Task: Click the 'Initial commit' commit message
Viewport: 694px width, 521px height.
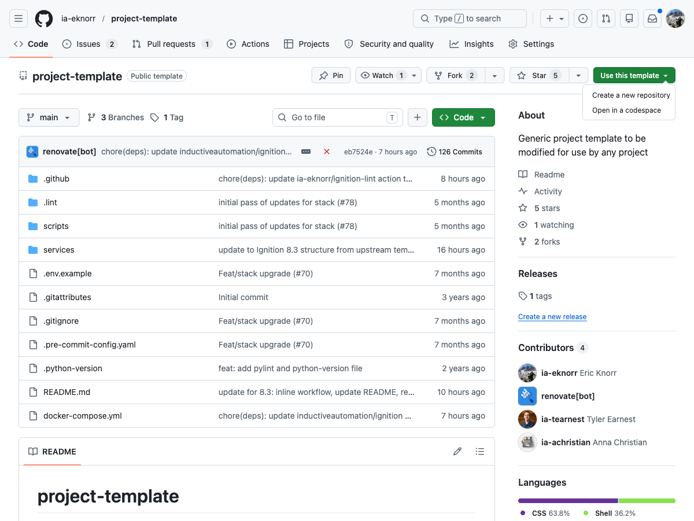Action: 243,297
